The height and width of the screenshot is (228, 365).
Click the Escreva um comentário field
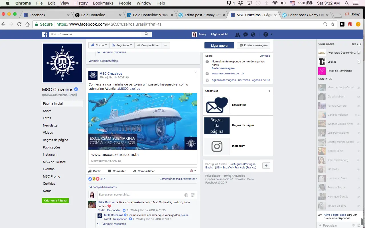[140, 195]
